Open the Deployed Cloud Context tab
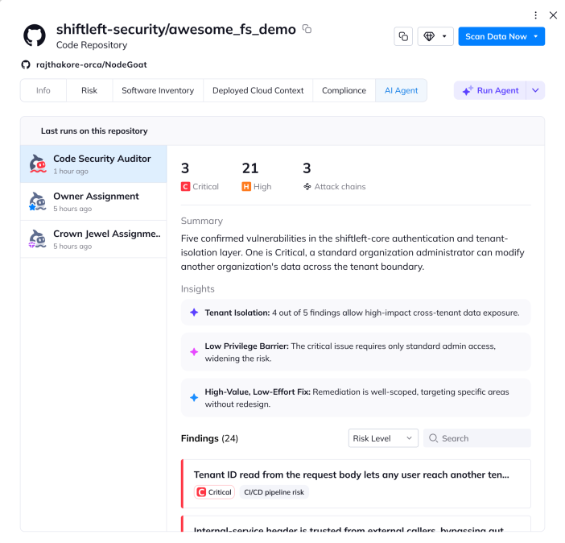Screen dimensions: 565x543 [x=258, y=90]
